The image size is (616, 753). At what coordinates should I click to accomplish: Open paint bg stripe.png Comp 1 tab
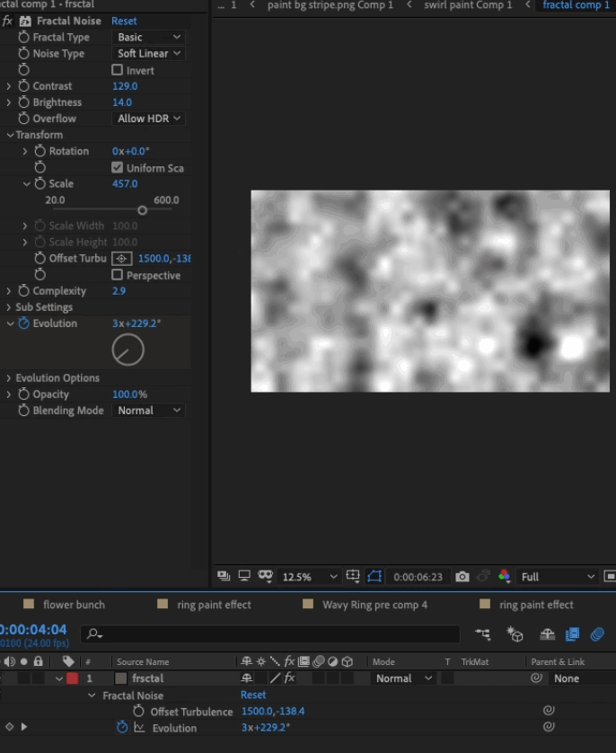pyautogui.click(x=330, y=5)
